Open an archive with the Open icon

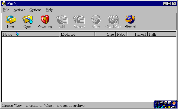point(27,20)
